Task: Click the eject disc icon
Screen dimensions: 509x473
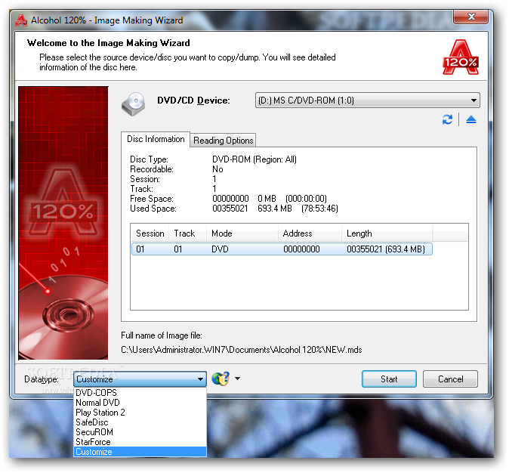Action: [x=470, y=119]
